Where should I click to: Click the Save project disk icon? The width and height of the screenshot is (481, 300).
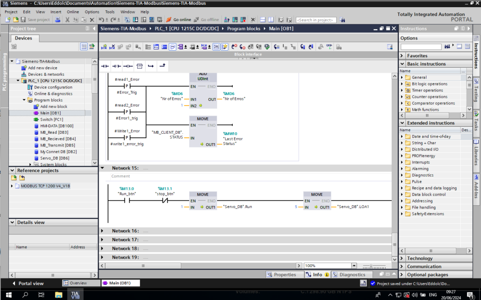(23, 20)
